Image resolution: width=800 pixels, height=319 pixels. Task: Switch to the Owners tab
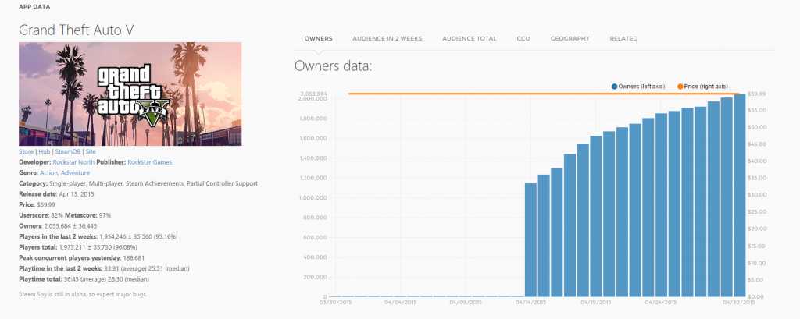318,38
